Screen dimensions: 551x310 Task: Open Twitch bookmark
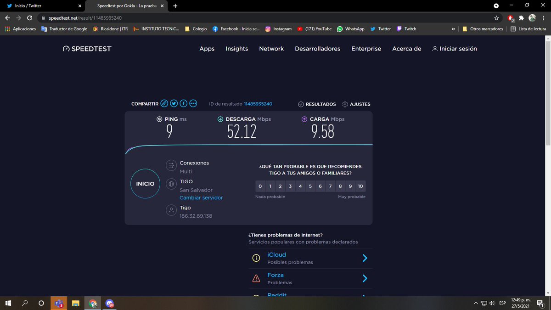tap(406, 28)
